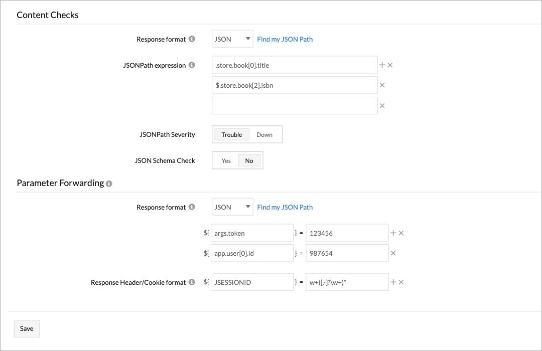Click the info icon next to Parameter Forwarding heading
Image resolution: width=542 pixels, height=351 pixels.
click(109, 184)
